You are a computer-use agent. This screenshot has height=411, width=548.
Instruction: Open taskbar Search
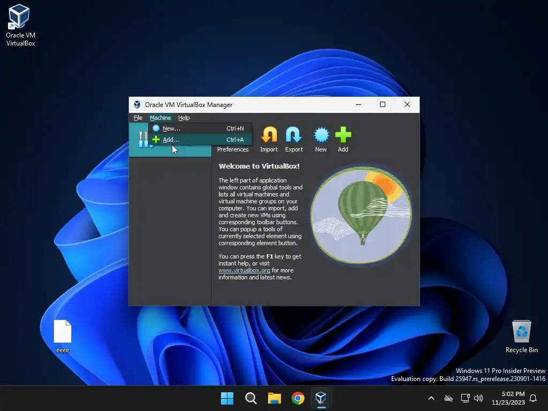coord(250,398)
